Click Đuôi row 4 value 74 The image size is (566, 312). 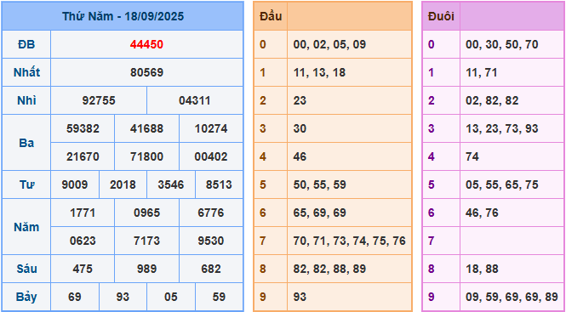(x=472, y=157)
